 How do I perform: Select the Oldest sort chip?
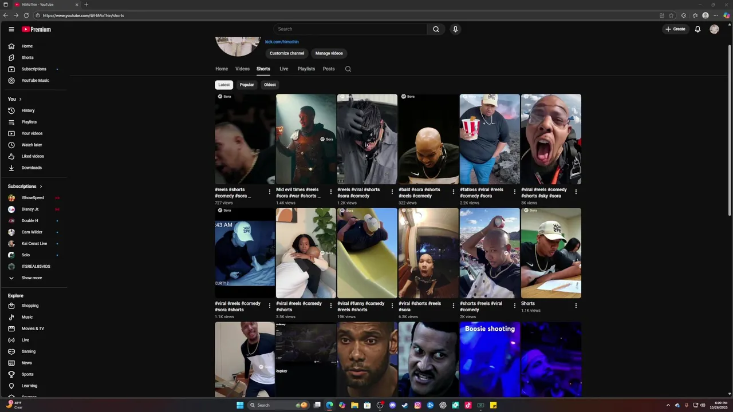[270, 85]
